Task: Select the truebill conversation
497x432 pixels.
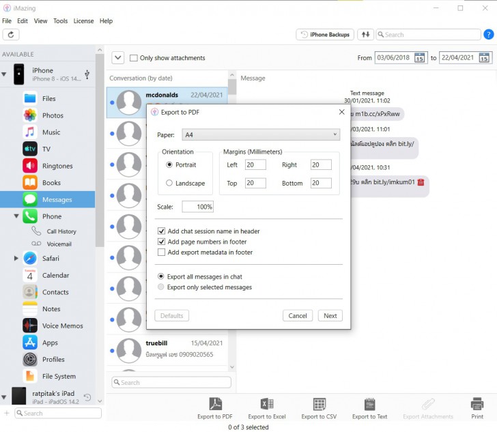Action: click(x=167, y=350)
